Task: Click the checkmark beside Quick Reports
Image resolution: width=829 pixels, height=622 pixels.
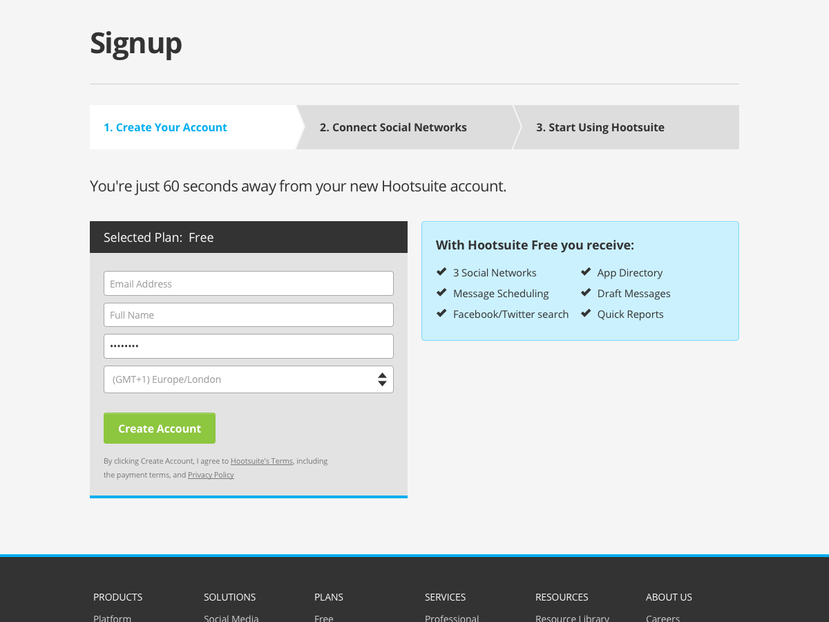Action: click(x=586, y=313)
